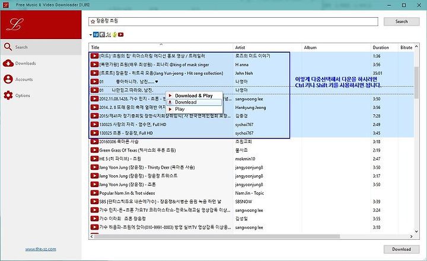Select the artist cell 'mokmin10'
This screenshot has height=261, width=427.
click(245, 159)
